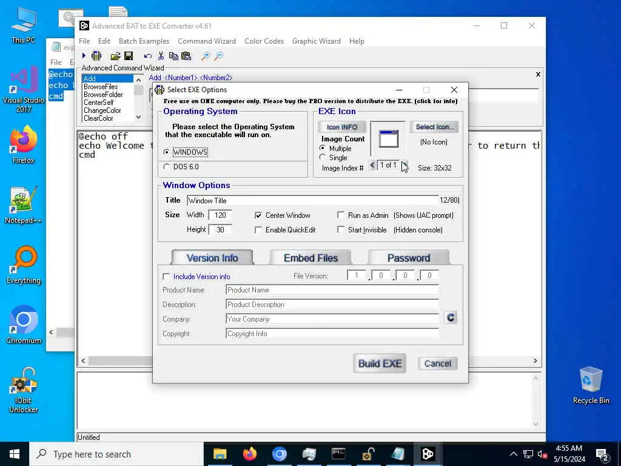The width and height of the screenshot is (621, 466).
Task: Click the Build EXE gear icon in toolbar
Action: [x=96, y=56]
